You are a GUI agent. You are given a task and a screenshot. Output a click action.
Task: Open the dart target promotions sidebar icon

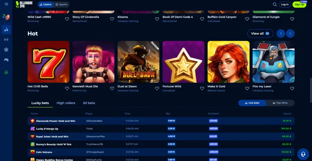point(6,17)
